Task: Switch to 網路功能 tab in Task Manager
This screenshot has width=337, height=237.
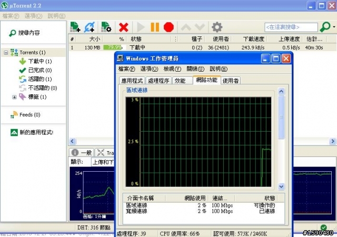Action: [207, 80]
